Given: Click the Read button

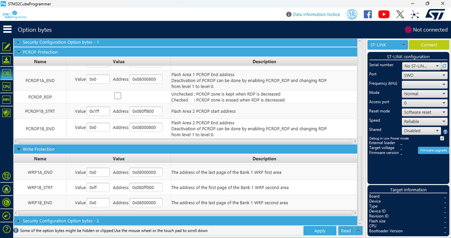Looking at the screenshot, I should pyautogui.click(x=346, y=231).
